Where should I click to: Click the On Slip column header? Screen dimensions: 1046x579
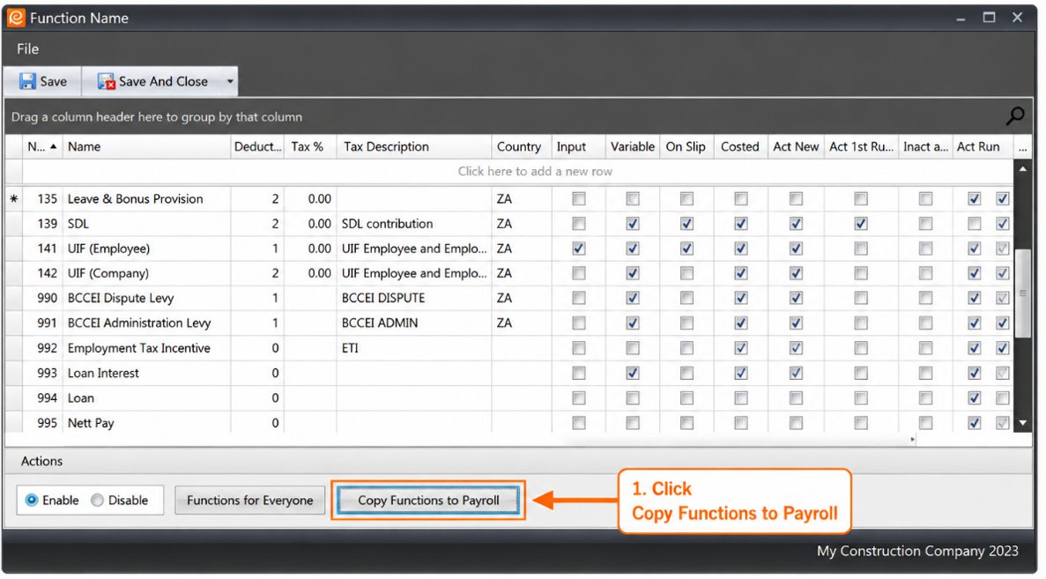(x=686, y=147)
